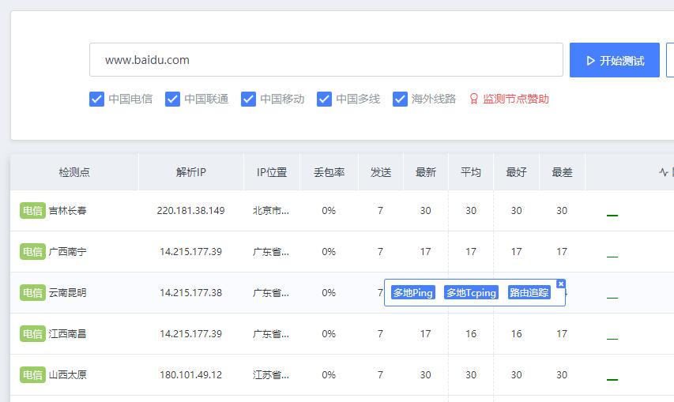674x402 pixels.
Task: Click the 解析IP column header
Action: [191, 172]
